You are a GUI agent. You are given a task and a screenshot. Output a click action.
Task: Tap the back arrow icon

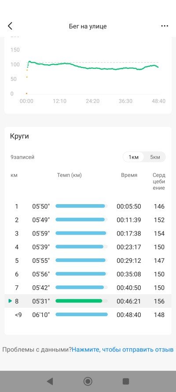pos(10,26)
